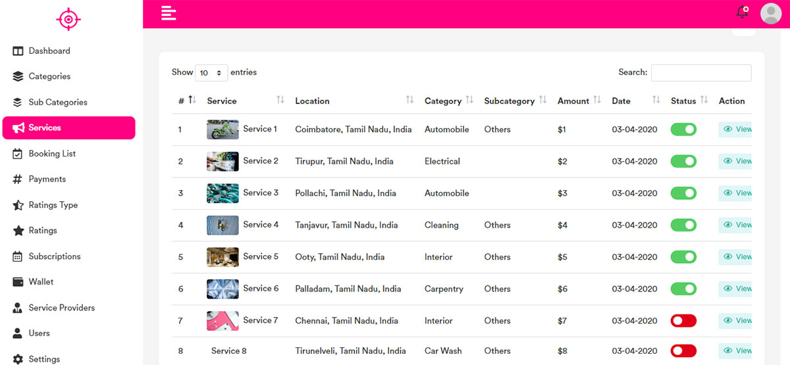The image size is (790, 365).
Task: Open the Show entries dropdown
Action: pyautogui.click(x=211, y=73)
